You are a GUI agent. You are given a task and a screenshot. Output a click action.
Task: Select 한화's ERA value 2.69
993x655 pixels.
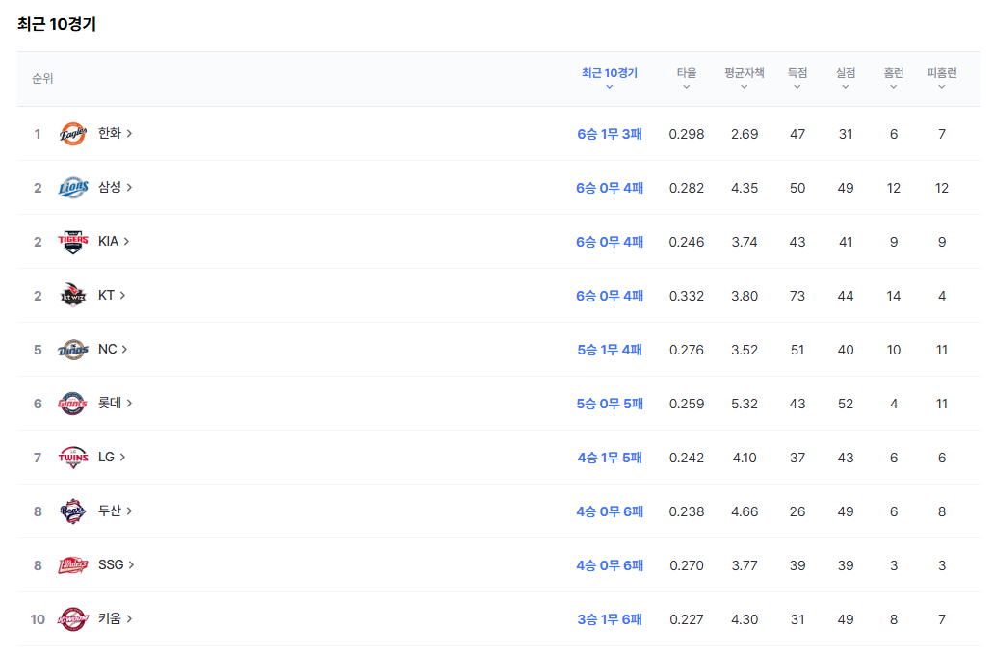coord(745,134)
